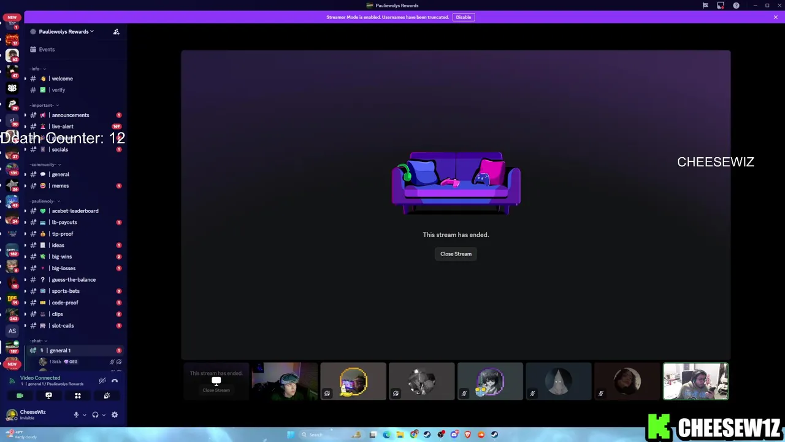Toggle the microphone mute button

[x=76, y=415]
